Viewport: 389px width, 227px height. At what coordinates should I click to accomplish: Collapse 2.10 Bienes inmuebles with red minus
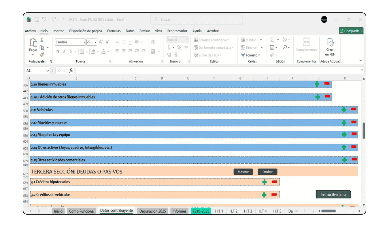click(x=327, y=84)
